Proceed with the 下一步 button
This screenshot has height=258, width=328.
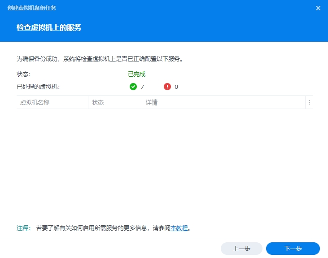293,249
